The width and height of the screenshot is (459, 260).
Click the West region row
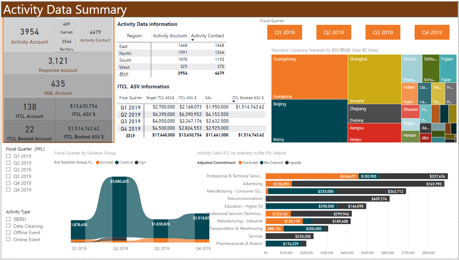click(x=171, y=67)
